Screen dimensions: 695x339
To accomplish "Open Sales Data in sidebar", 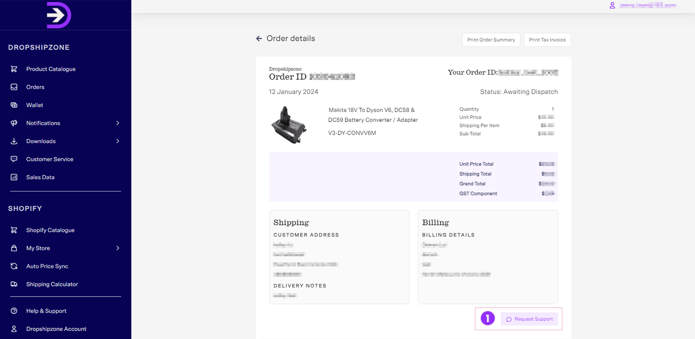I will click(x=40, y=177).
